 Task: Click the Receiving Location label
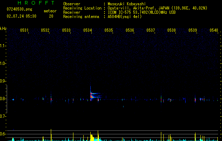tap(82, 8)
